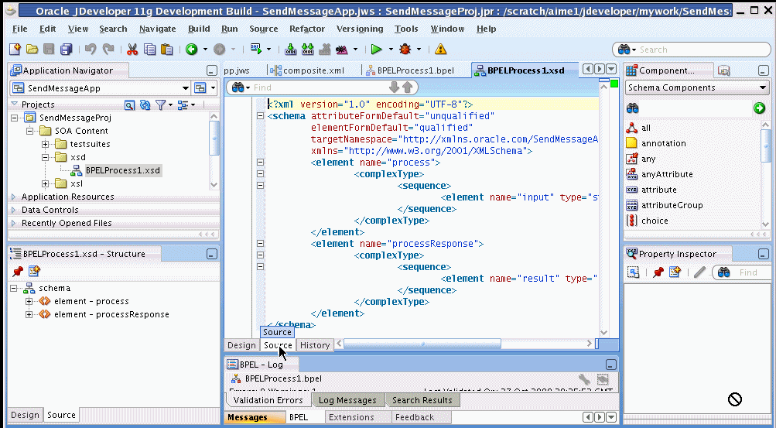Screen dimensions: 776x428
Task: Toggle the pin icon in Property Inspector
Action: point(658,272)
